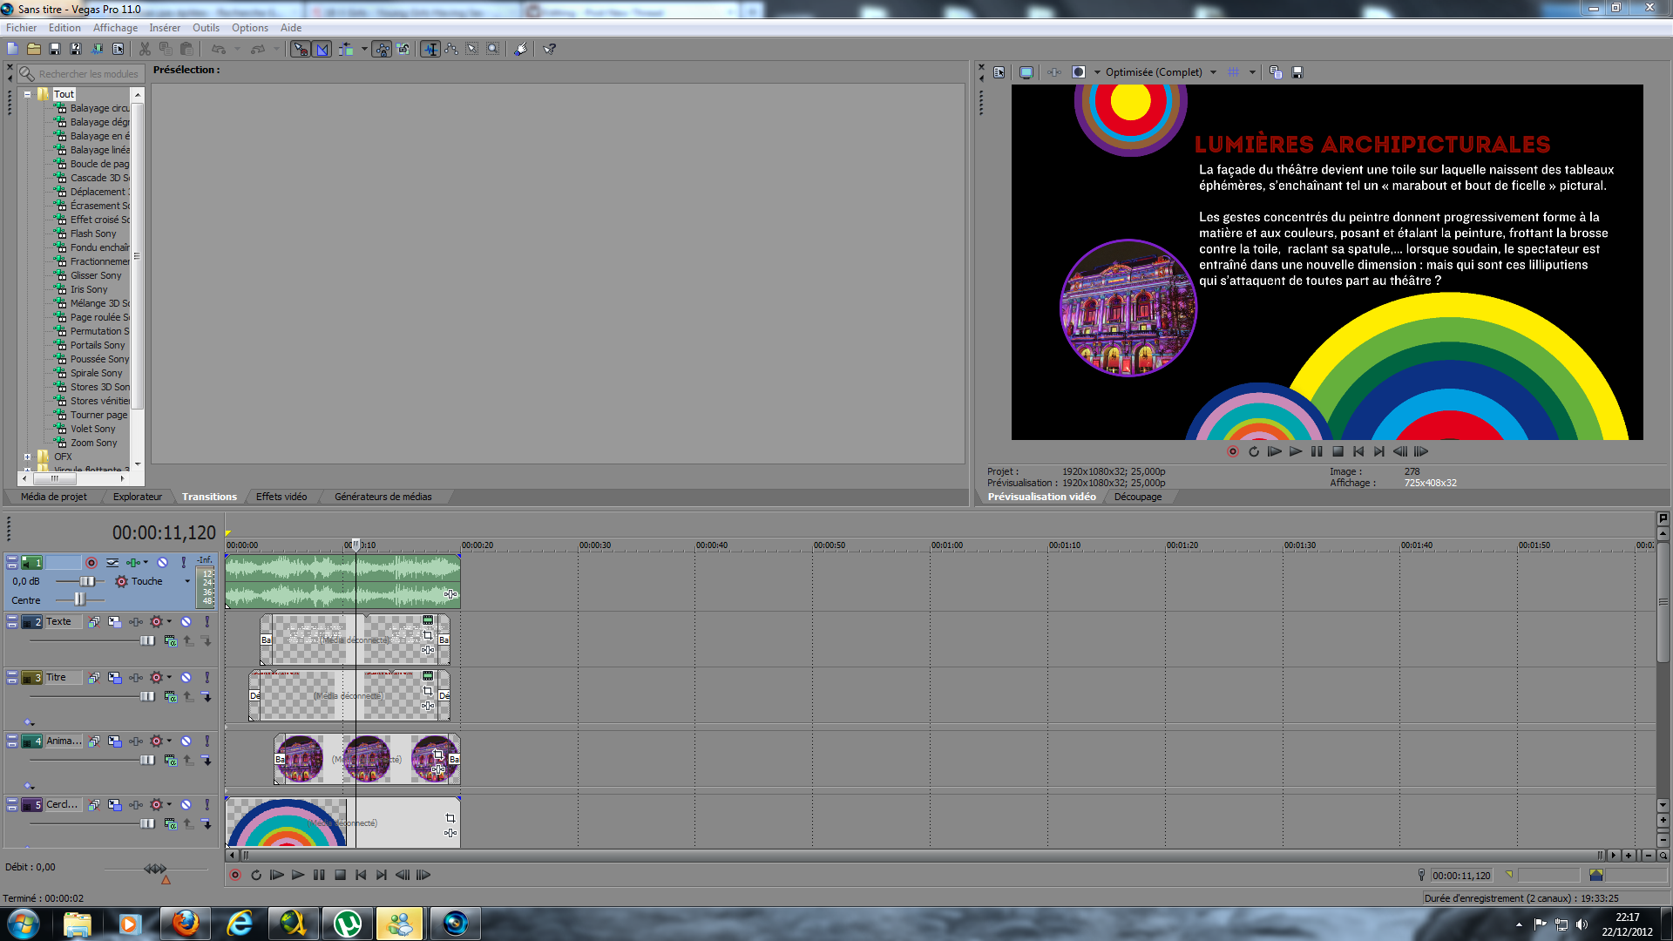Click the Save project toolbar icon
Viewport: 1673px width, 941px height.
tap(54, 49)
